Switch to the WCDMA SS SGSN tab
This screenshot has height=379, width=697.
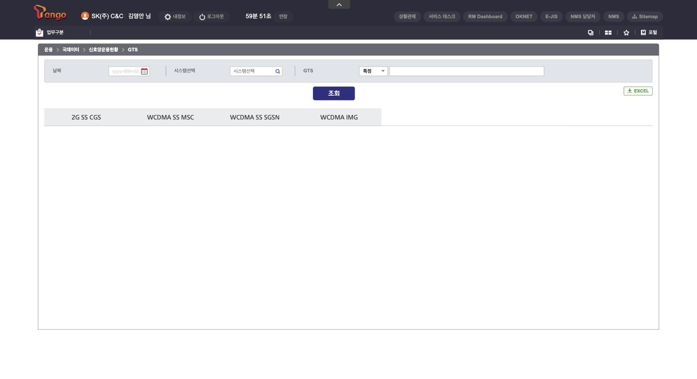coord(255,117)
